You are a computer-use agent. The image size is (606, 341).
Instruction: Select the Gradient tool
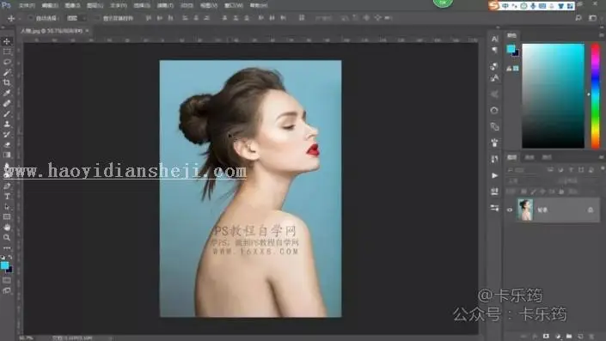coord(7,155)
